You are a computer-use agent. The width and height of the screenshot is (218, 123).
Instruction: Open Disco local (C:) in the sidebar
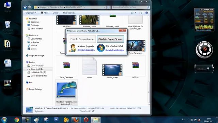37,66
